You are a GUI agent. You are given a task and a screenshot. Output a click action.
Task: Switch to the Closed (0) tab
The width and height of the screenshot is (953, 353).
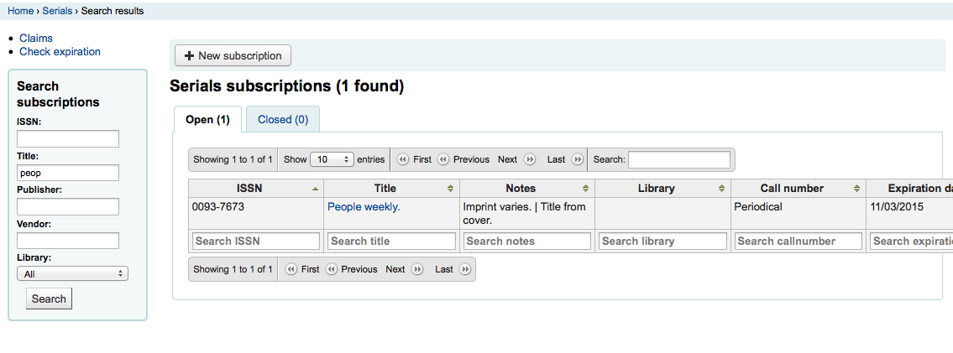[x=283, y=119]
